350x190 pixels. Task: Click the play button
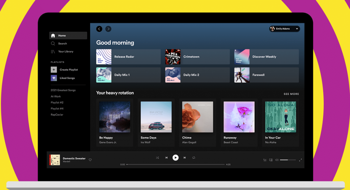click(175, 158)
